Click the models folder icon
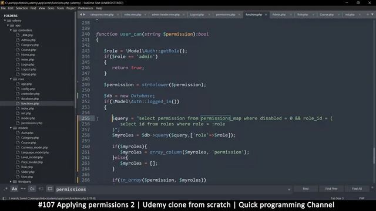Image resolution: width=376 pixels, height=211 pixels. coord(15,128)
